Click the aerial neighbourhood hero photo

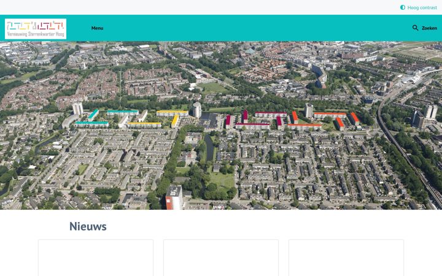221,126
